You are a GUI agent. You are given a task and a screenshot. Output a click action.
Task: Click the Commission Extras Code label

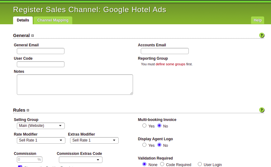pos(79,154)
